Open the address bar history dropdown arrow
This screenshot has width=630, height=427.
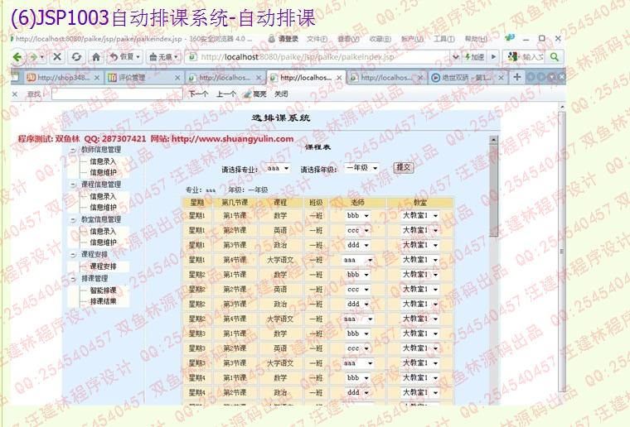click(x=456, y=57)
